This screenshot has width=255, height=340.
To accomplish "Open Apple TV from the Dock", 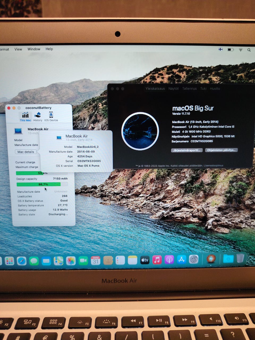I will [x=145, y=260].
